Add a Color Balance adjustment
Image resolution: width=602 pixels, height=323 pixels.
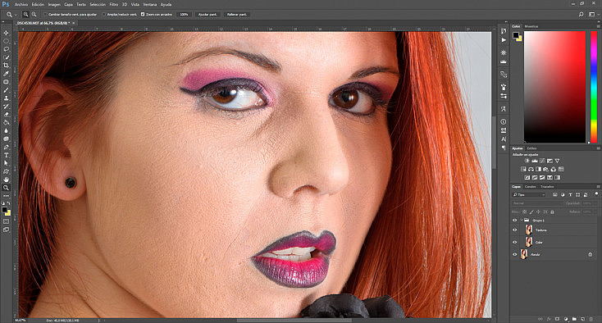(531, 169)
